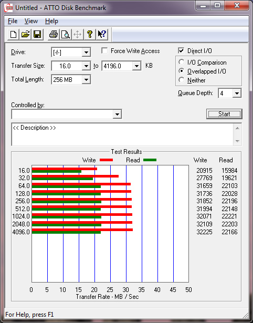Expand the Transfer Size end dropdown 4196.0
This screenshot has width=253, height=323.
pyautogui.click(x=136, y=66)
